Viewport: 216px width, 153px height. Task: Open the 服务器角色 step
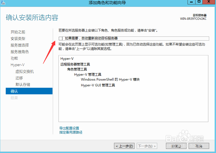(x=20, y=52)
